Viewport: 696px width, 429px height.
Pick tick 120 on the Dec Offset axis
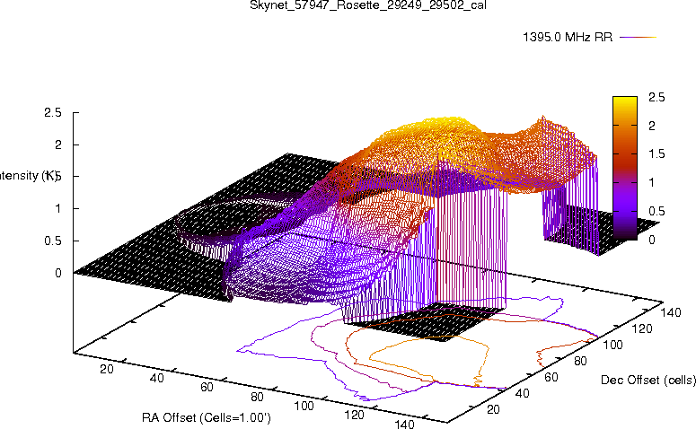[x=642, y=328]
